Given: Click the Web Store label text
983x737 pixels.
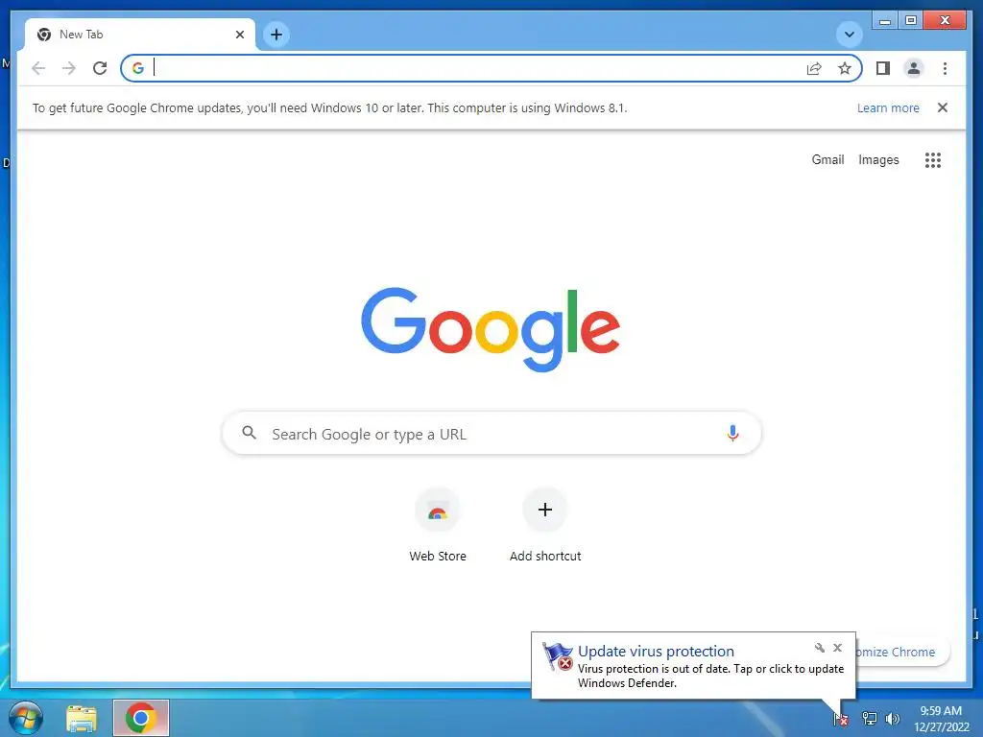Looking at the screenshot, I should pyautogui.click(x=438, y=556).
